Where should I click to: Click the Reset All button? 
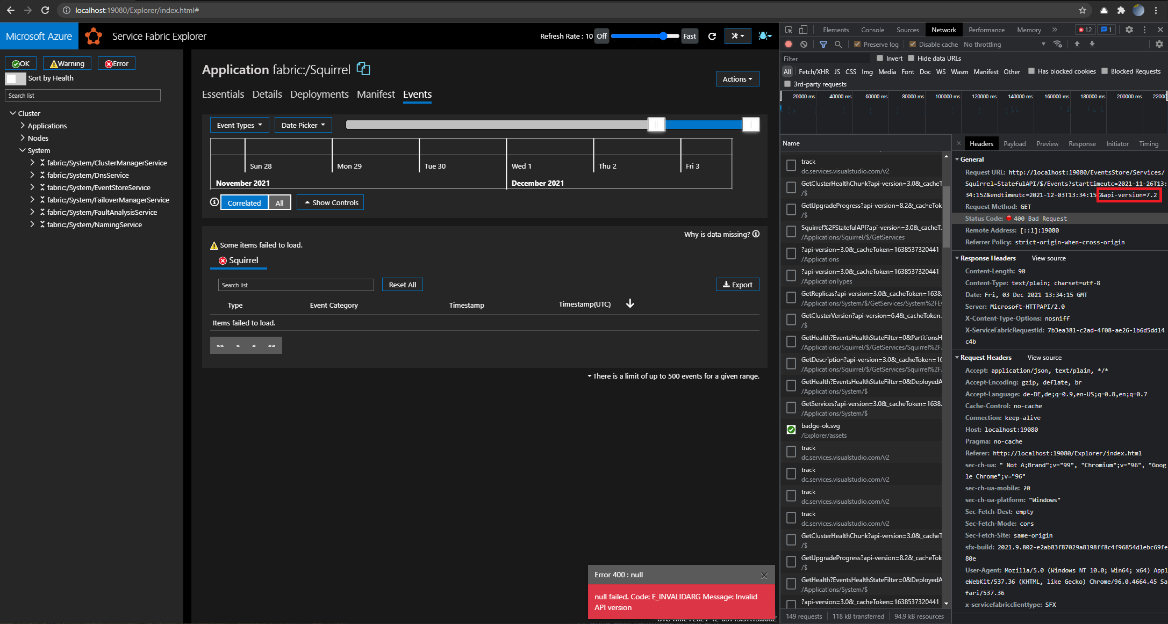coord(402,285)
